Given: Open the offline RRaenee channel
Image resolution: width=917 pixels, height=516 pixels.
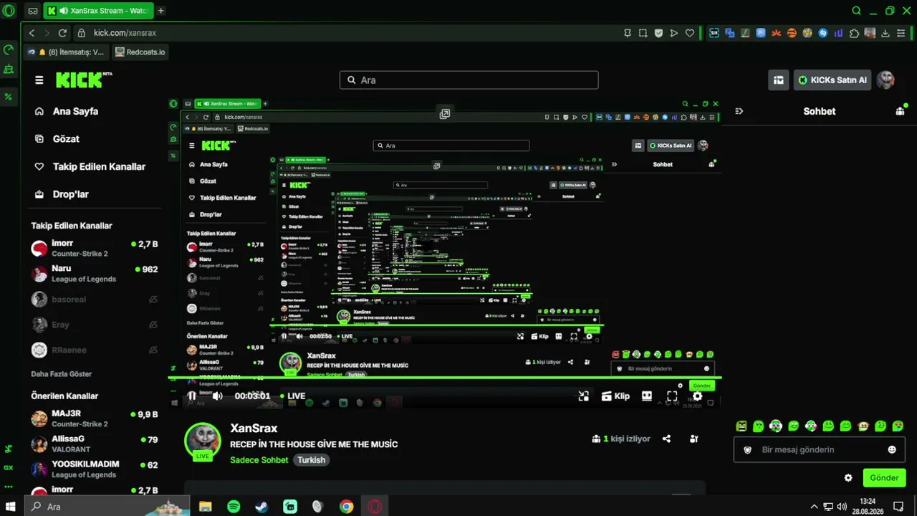Looking at the screenshot, I should [95, 350].
